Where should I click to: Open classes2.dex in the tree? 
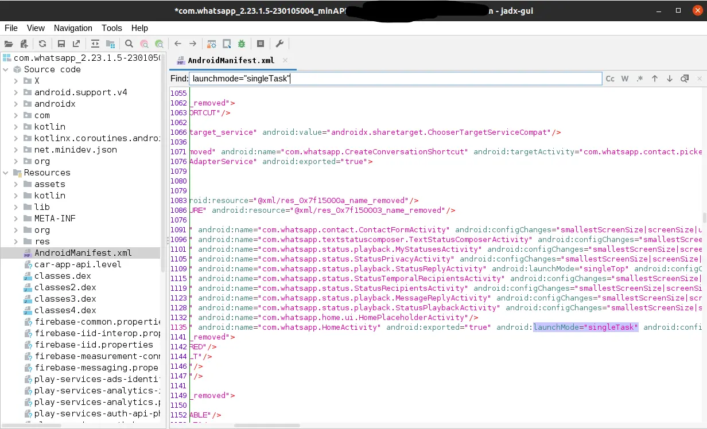(65, 287)
